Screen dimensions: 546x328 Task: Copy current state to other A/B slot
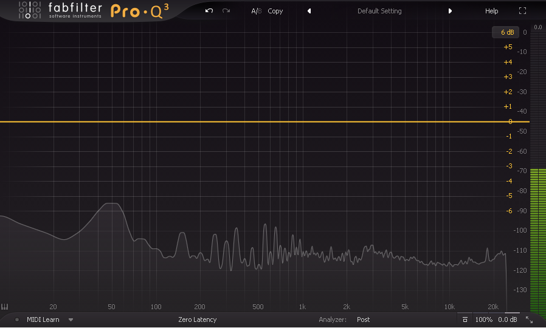[275, 11]
